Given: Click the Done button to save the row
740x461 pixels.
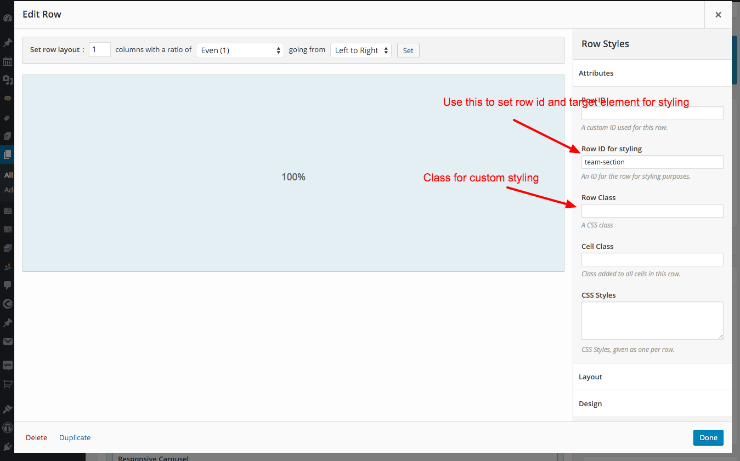Looking at the screenshot, I should pos(708,437).
